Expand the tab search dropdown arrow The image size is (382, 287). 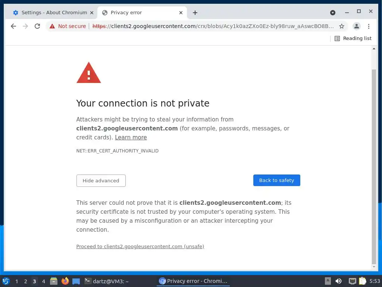(333, 12)
